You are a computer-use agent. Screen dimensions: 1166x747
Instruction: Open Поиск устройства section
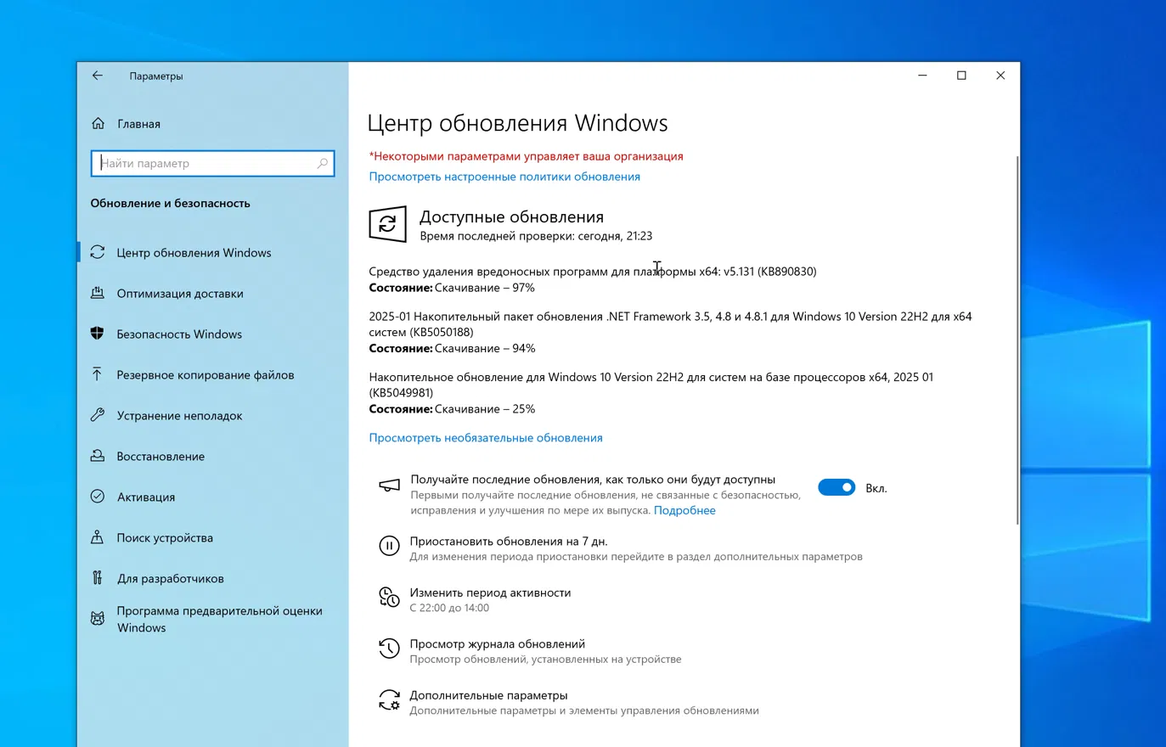[165, 538]
